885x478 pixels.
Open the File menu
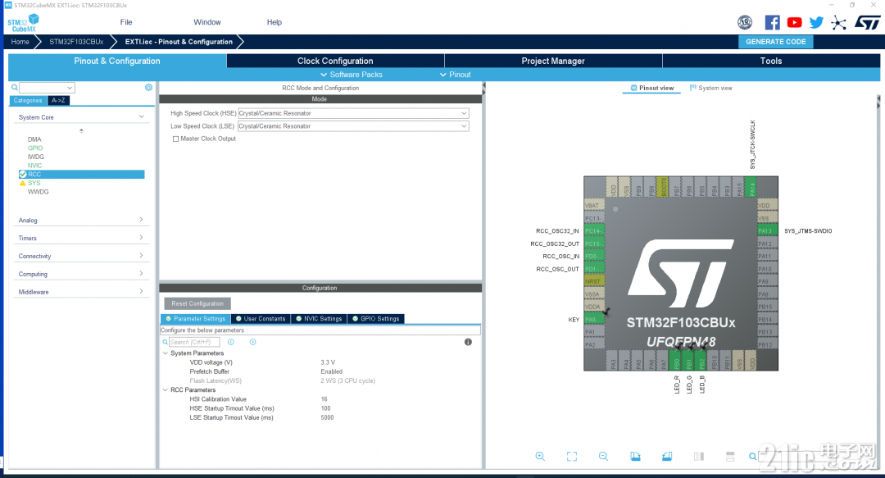(126, 22)
